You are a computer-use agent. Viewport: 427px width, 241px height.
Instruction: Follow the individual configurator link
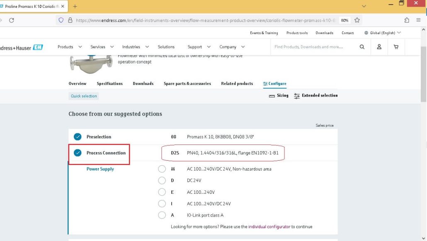(x=269, y=227)
